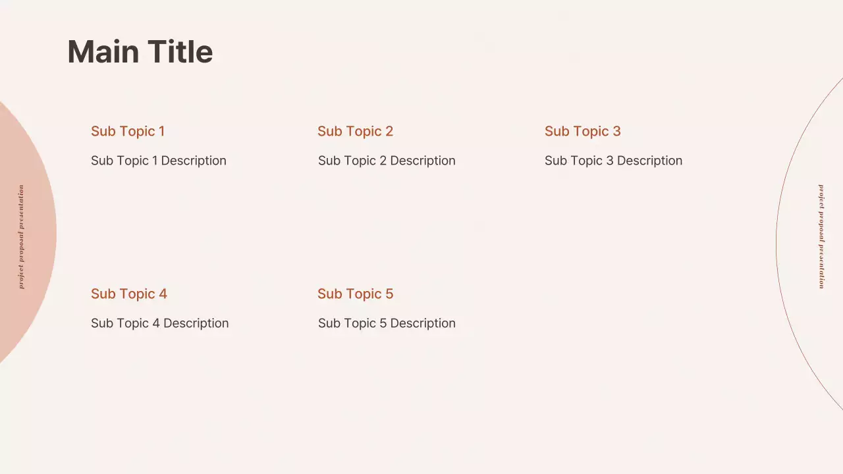This screenshot has width=843, height=474.
Task: Click the number 5 in Sub Topic 5 heading
Action: (389, 294)
